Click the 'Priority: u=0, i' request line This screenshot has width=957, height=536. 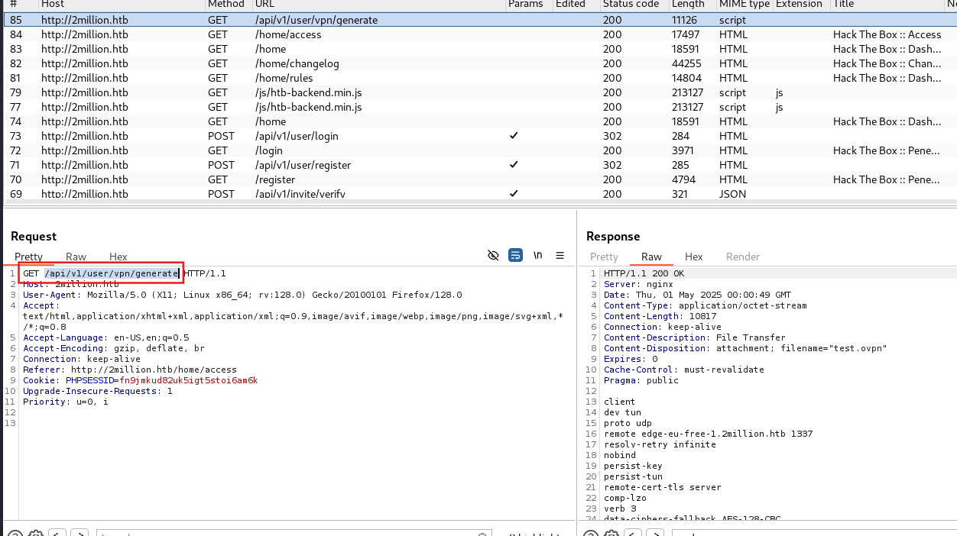(66, 402)
